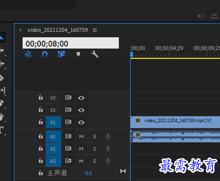Toggle lock on the master track 主声道
This screenshot has width=220, height=181.
tap(41, 173)
